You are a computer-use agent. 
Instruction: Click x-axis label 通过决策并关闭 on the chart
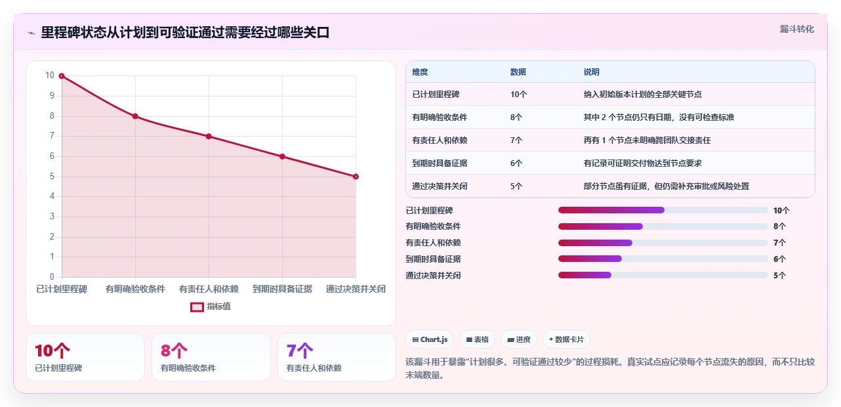point(356,289)
